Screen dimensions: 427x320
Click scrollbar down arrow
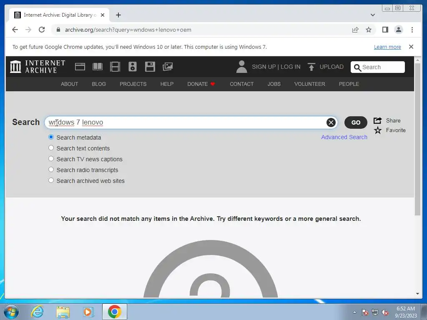(417, 294)
